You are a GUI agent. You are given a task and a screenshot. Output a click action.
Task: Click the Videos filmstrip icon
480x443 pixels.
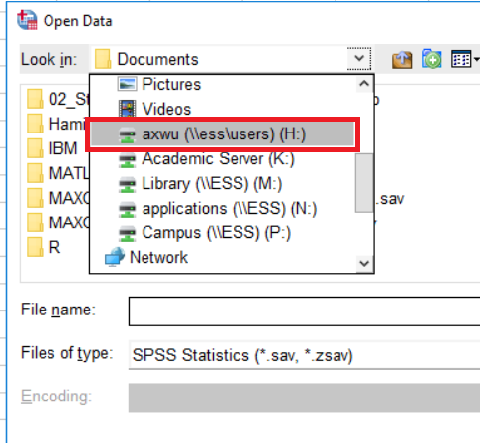point(127,109)
